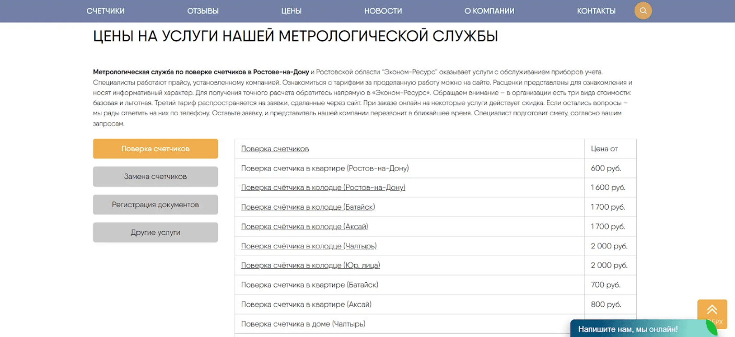The height and width of the screenshot is (337, 735).
Task: Select the Регистрация документов sidebar tab
Action: (x=155, y=204)
